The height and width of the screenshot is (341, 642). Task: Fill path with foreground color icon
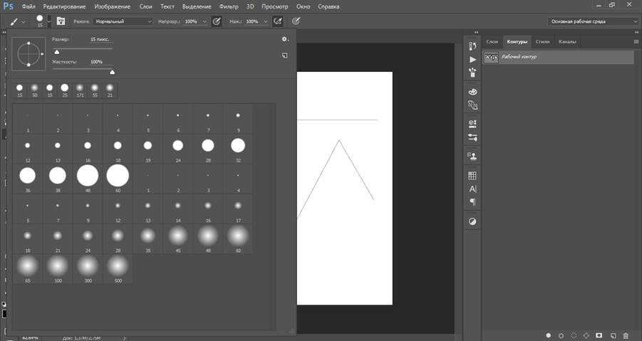click(548, 335)
